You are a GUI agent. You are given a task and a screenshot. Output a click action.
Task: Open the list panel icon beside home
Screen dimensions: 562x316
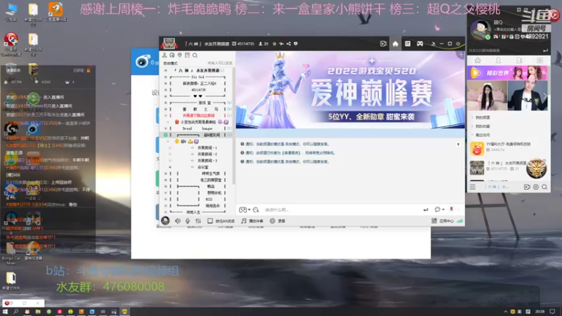click(407, 44)
